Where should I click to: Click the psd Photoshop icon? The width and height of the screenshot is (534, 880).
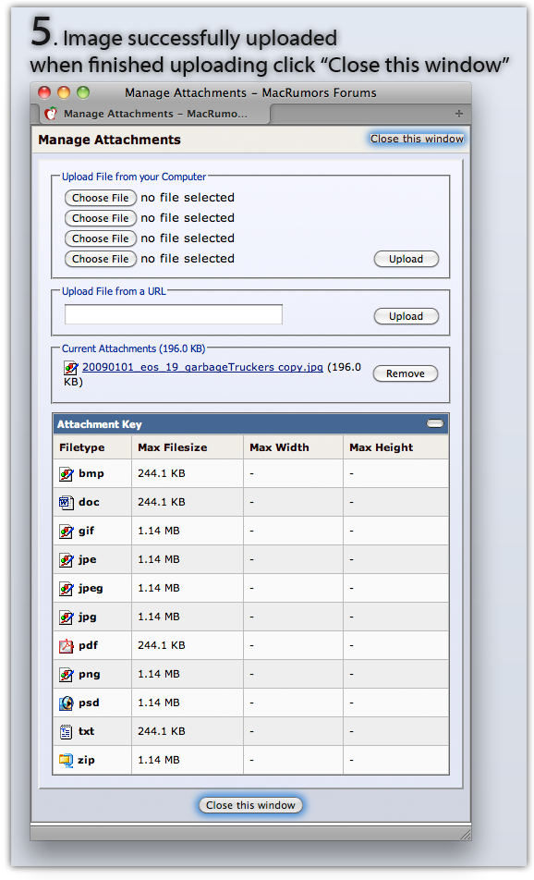(x=67, y=703)
